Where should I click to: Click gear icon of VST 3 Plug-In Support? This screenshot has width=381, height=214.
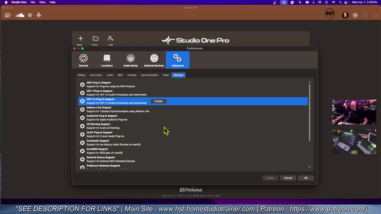[x=82, y=93]
